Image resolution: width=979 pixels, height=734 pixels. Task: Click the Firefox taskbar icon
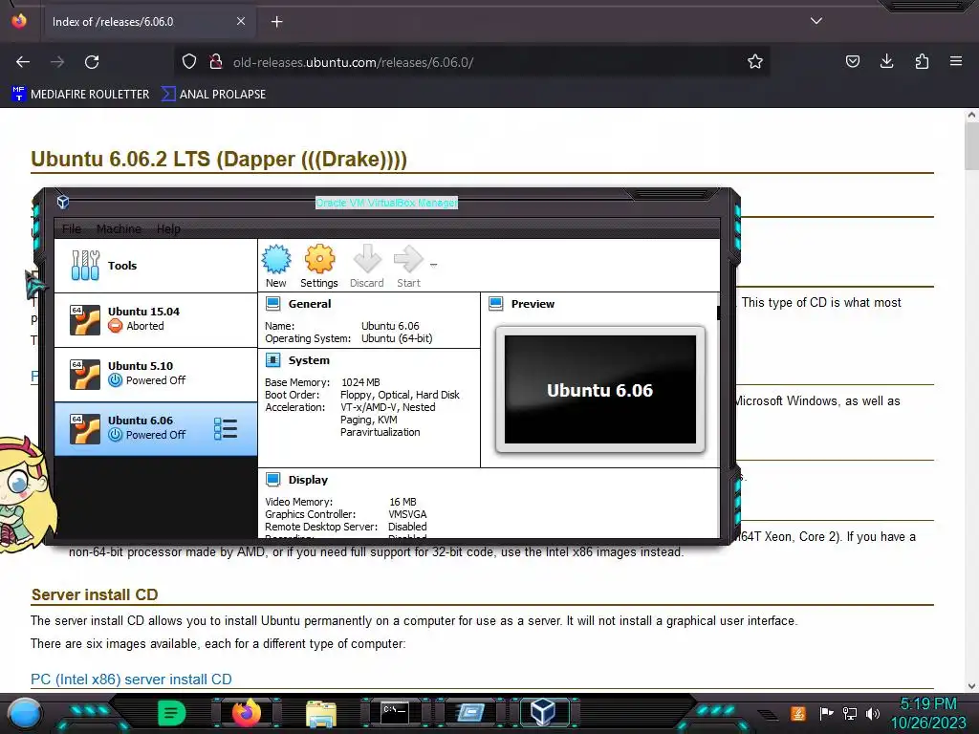[246, 713]
